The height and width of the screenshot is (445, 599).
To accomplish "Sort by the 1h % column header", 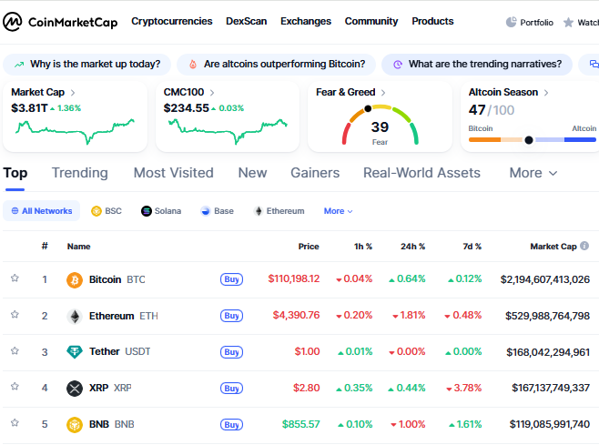I will click(x=363, y=247).
